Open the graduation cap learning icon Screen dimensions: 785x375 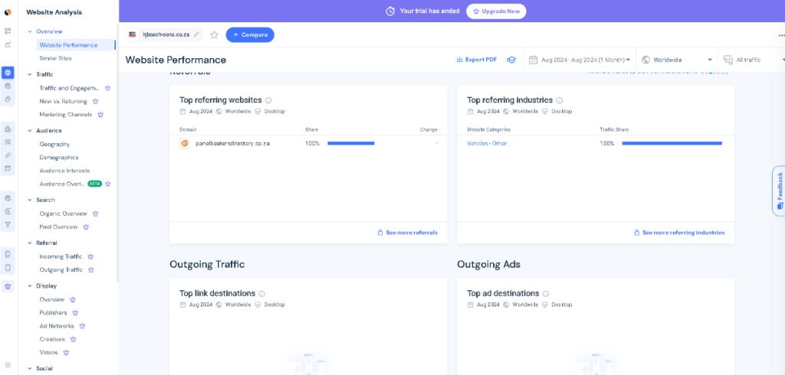tap(511, 60)
